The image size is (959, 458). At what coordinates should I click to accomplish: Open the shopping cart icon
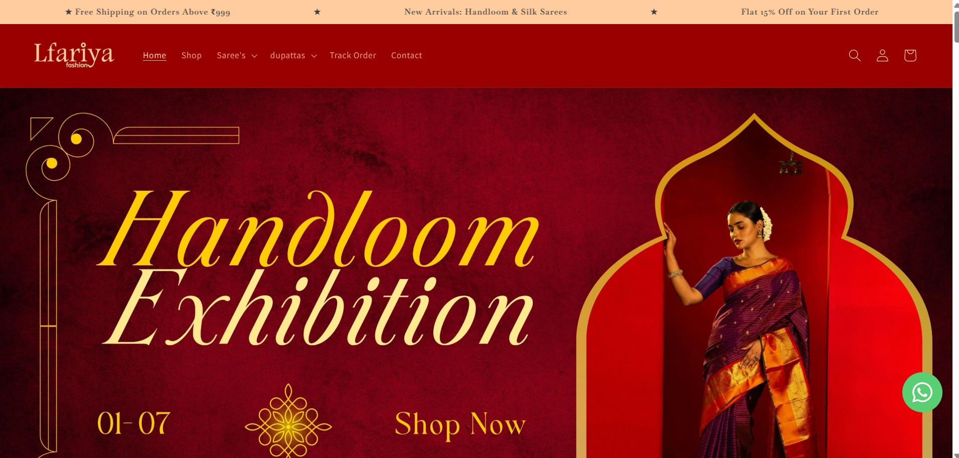[x=910, y=55]
